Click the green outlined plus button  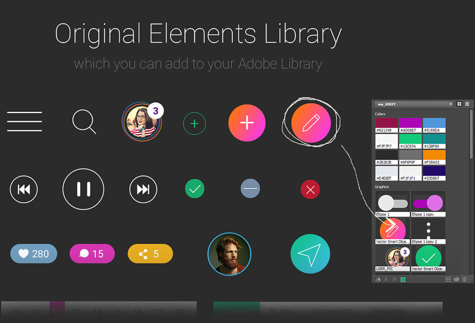[194, 123]
